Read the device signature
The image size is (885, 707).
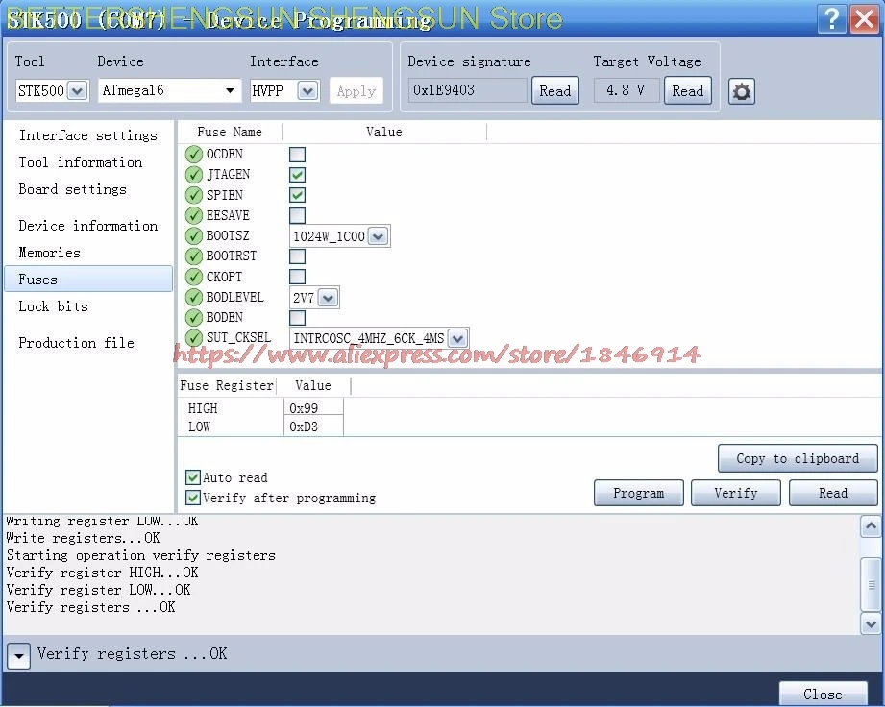(x=554, y=91)
